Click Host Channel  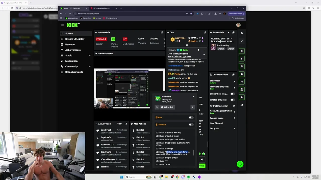point(216,123)
